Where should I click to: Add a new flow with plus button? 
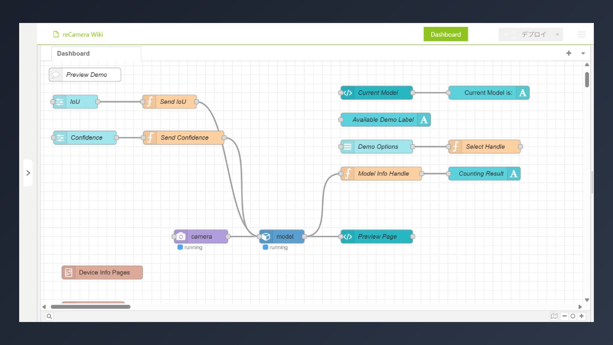click(x=569, y=53)
